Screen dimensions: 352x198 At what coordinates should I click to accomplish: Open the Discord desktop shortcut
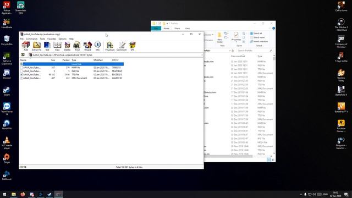click(x=7, y=74)
